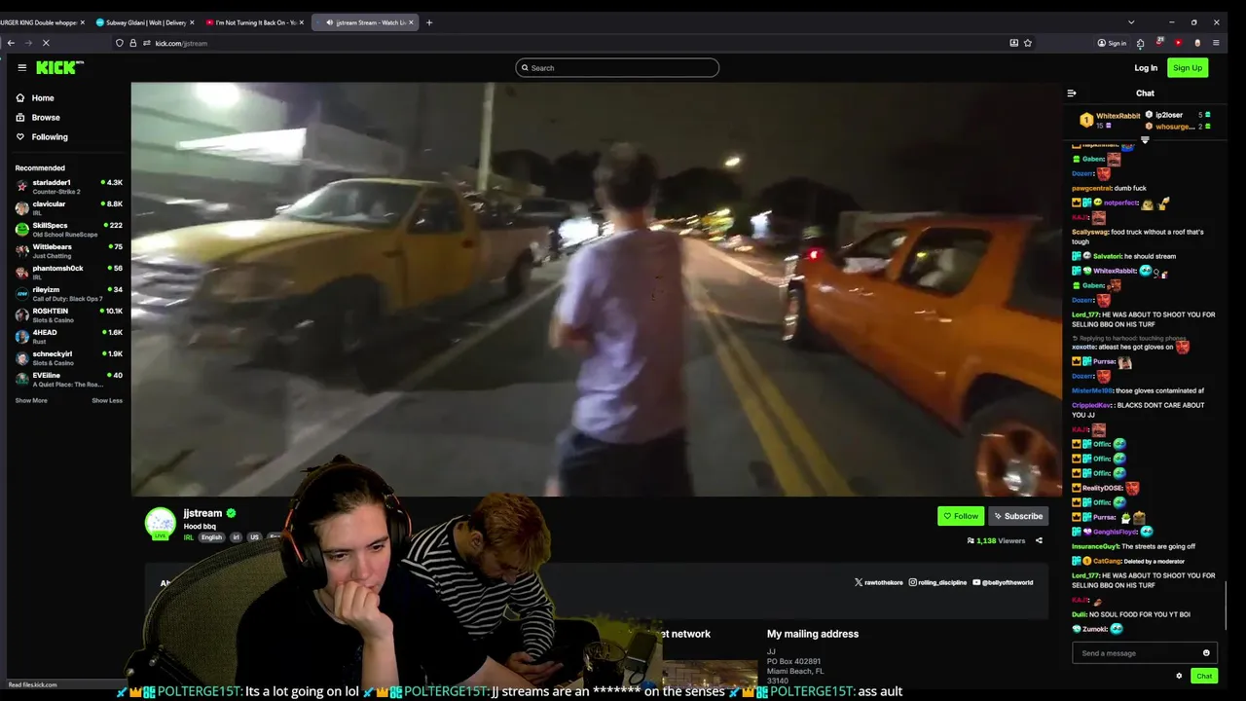1246x701 pixels.
Task: Select the jjstream Stream tab
Action: (365, 22)
